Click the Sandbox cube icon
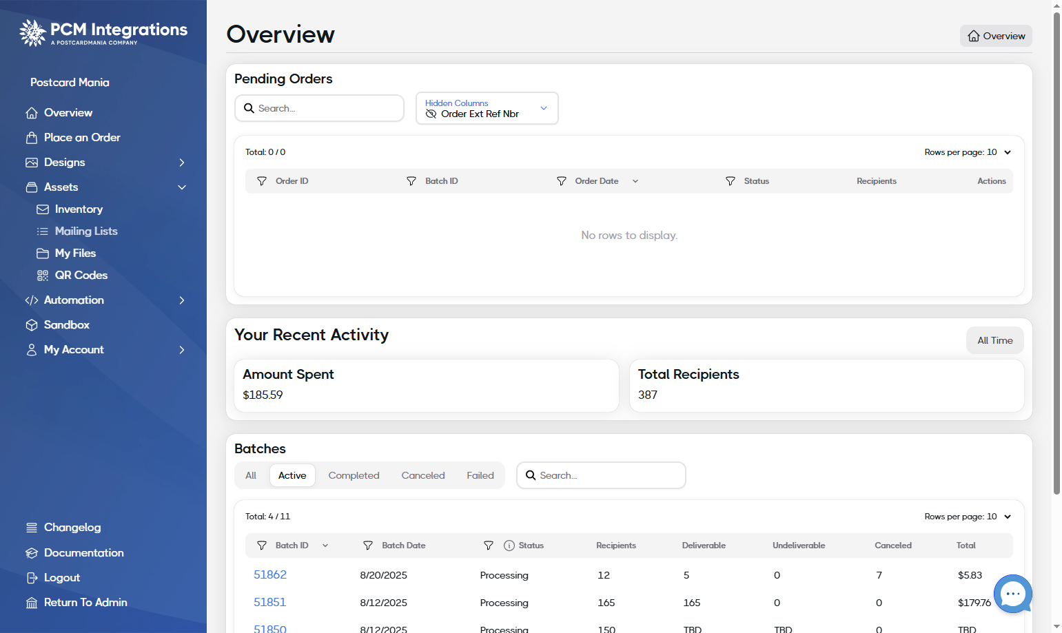 [x=32, y=325]
